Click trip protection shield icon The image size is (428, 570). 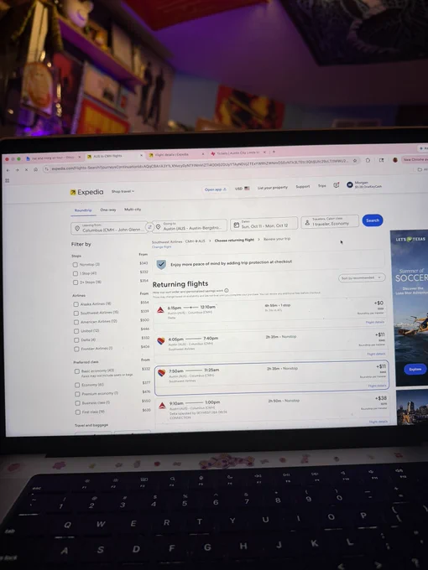point(161,264)
